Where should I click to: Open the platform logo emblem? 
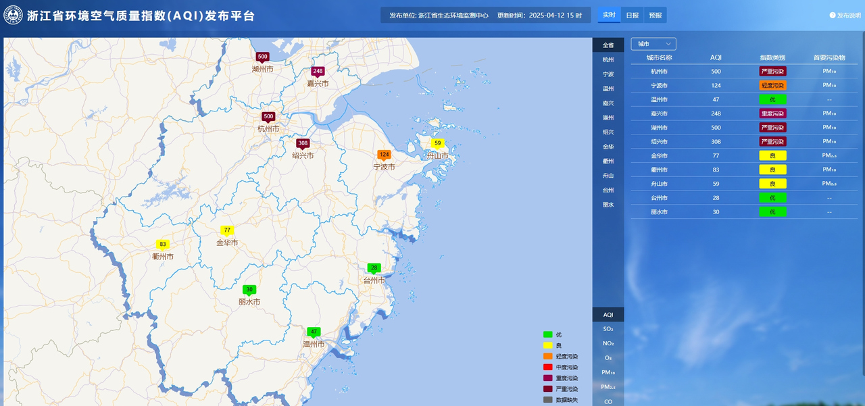coord(13,15)
